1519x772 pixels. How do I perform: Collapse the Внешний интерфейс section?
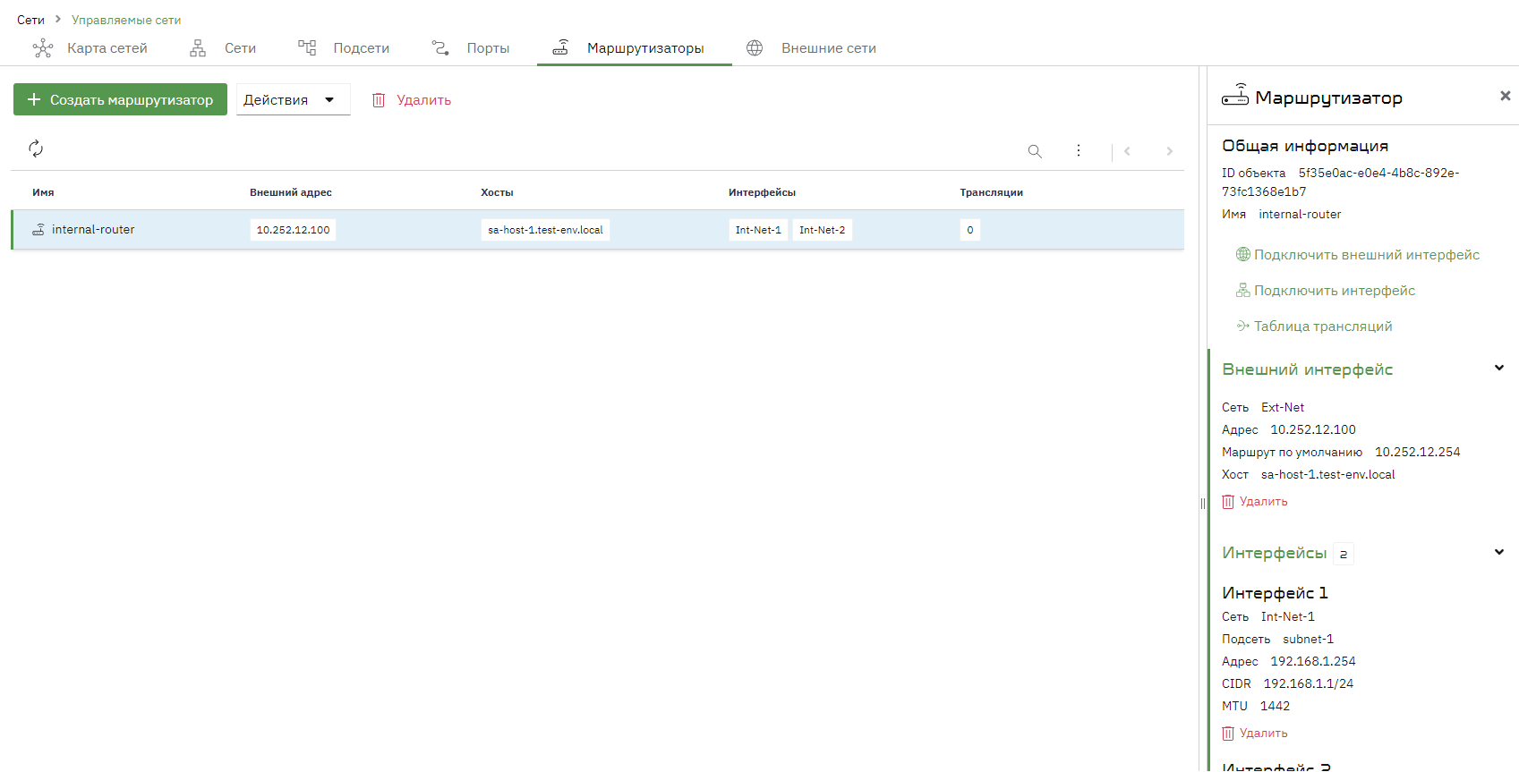[1499, 368]
